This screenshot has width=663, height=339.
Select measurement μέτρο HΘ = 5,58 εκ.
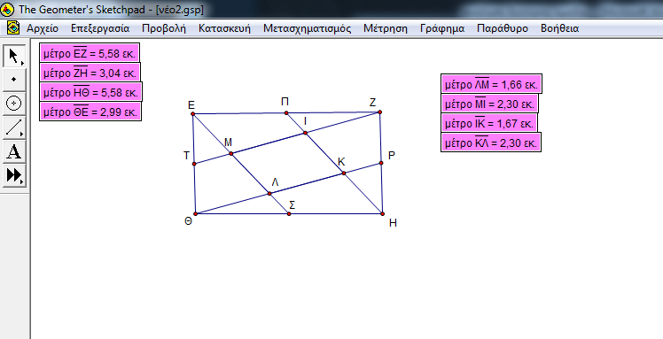(91, 92)
